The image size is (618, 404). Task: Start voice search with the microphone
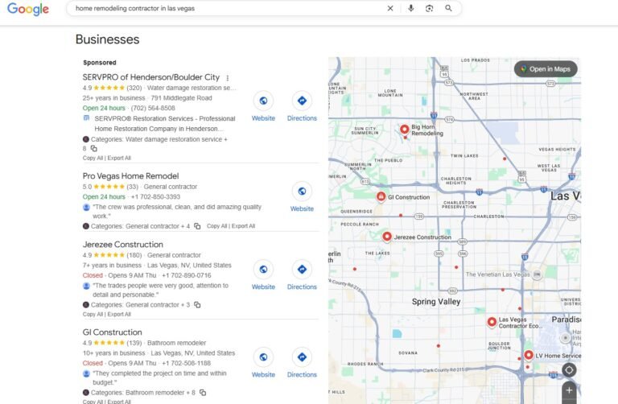pyautogui.click(x=410, y=8)
